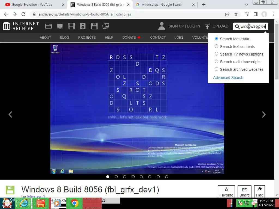Jump to fourth carousel dot
Screen dimensions: 279x209
(133, 177)
